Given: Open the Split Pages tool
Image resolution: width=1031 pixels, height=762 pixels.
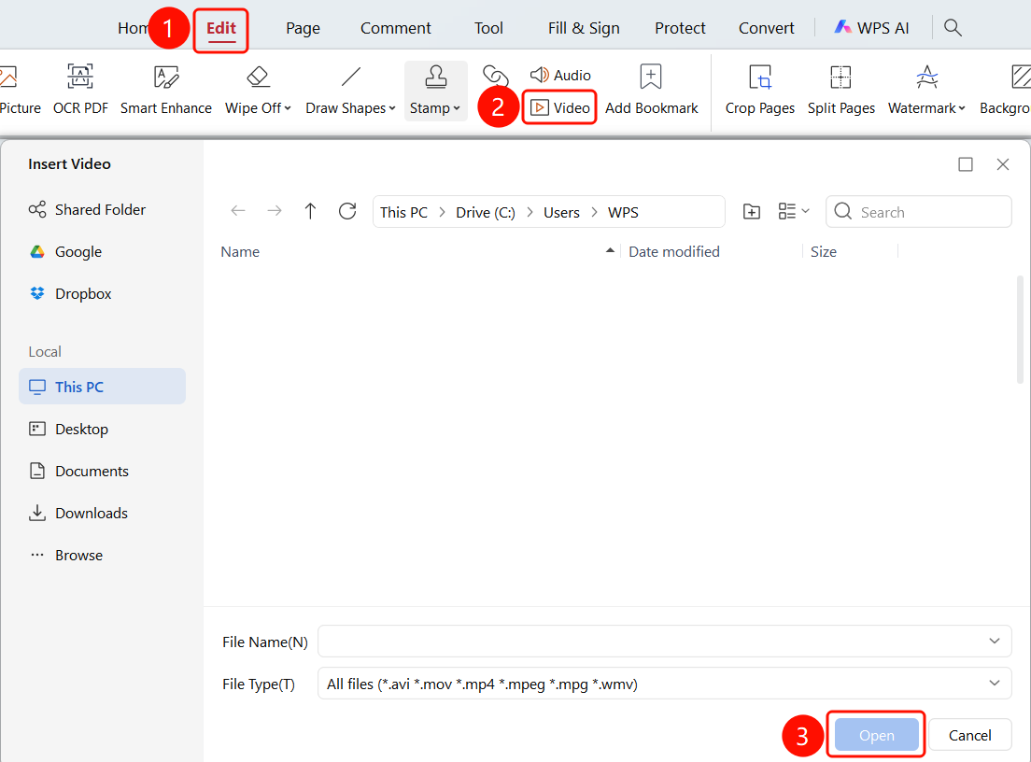Looking at the screenshot, I should click(x=841, y=90).
